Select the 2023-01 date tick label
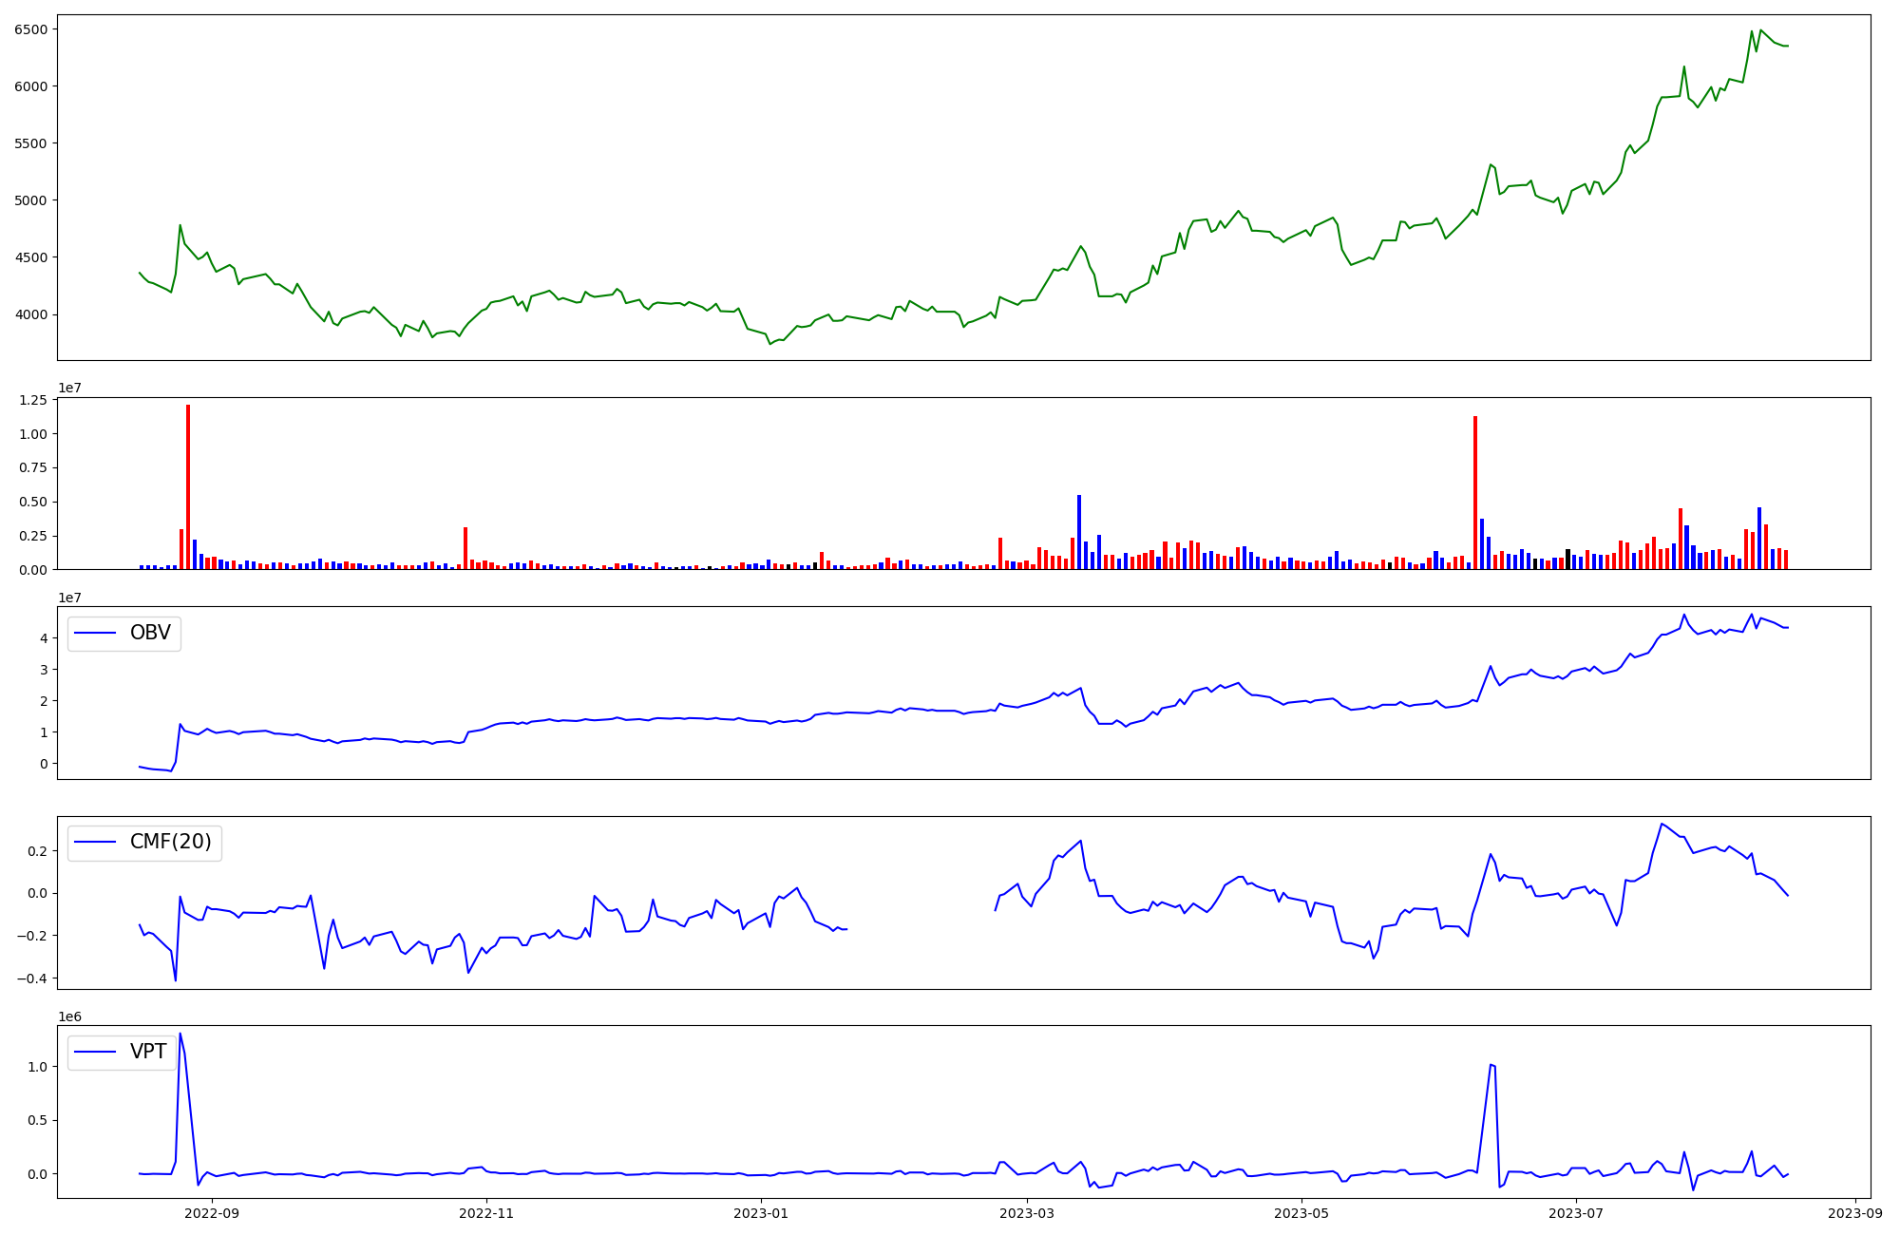 click(x=761, y=1213)
